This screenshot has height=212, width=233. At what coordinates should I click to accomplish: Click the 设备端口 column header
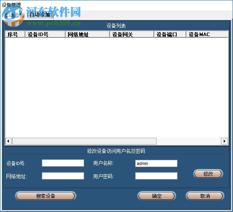pyautogui.click(x=170, y=35)
